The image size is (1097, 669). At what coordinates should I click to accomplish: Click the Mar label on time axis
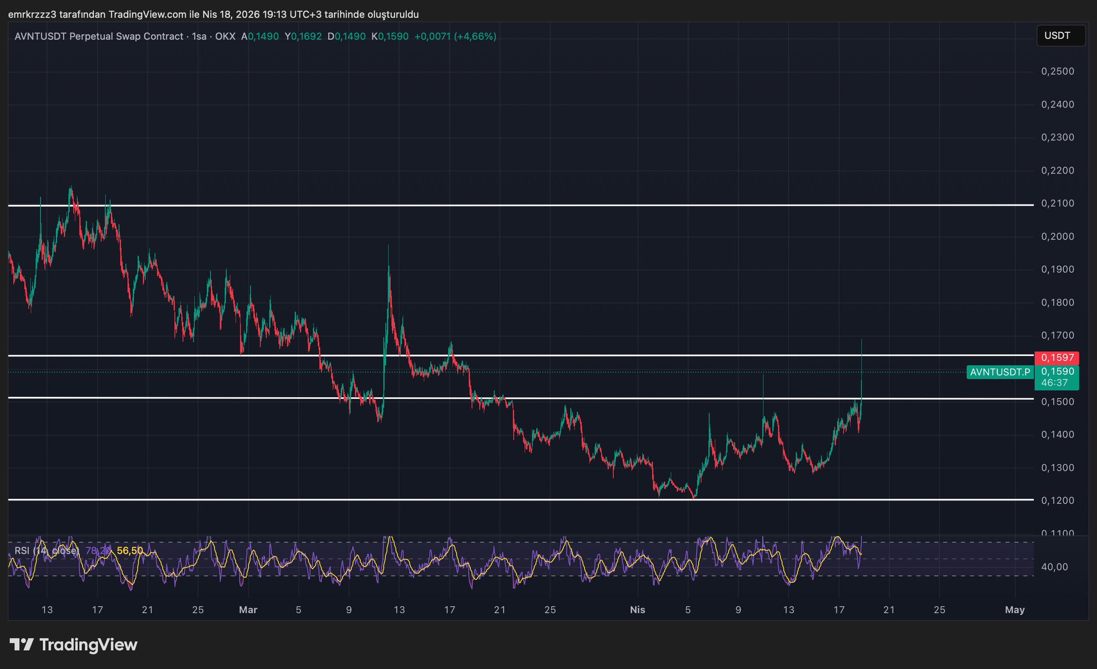[248, 609]
